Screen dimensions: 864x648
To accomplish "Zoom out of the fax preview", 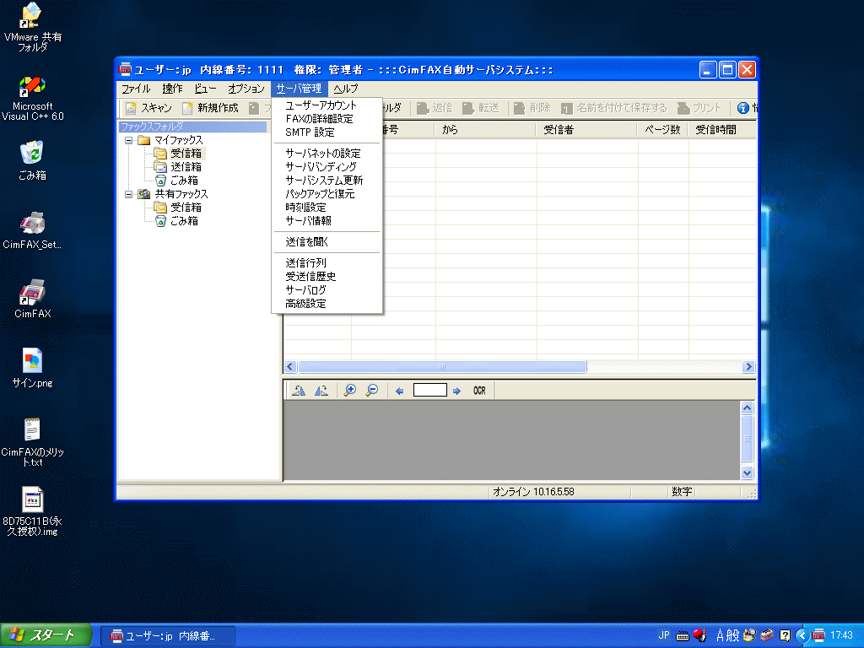I will [372, 391].
